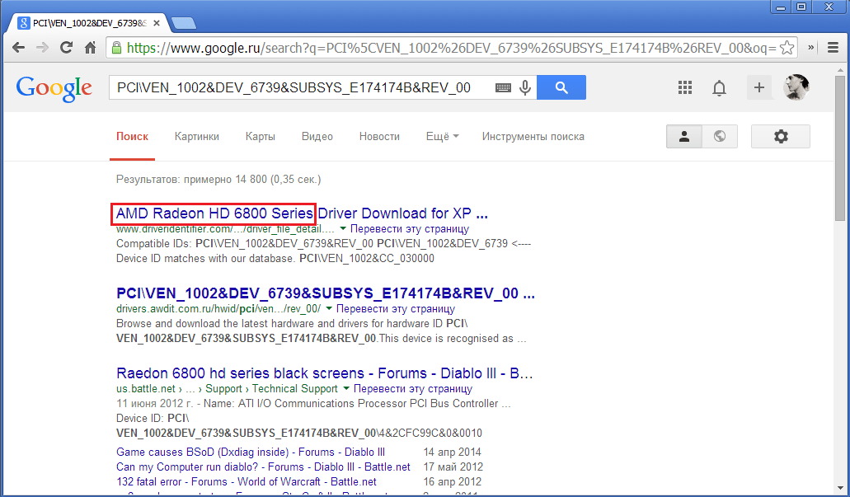Click the scrollbar up arrow

point(840,70)
